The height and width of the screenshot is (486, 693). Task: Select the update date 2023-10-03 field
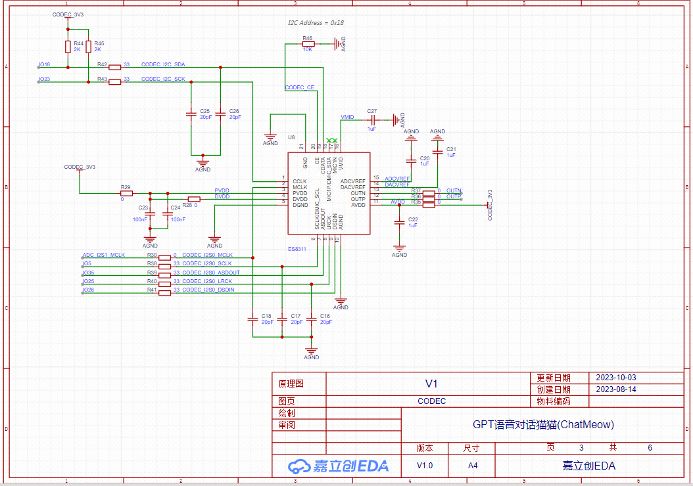pyautogui.click(x=615, y=378)
